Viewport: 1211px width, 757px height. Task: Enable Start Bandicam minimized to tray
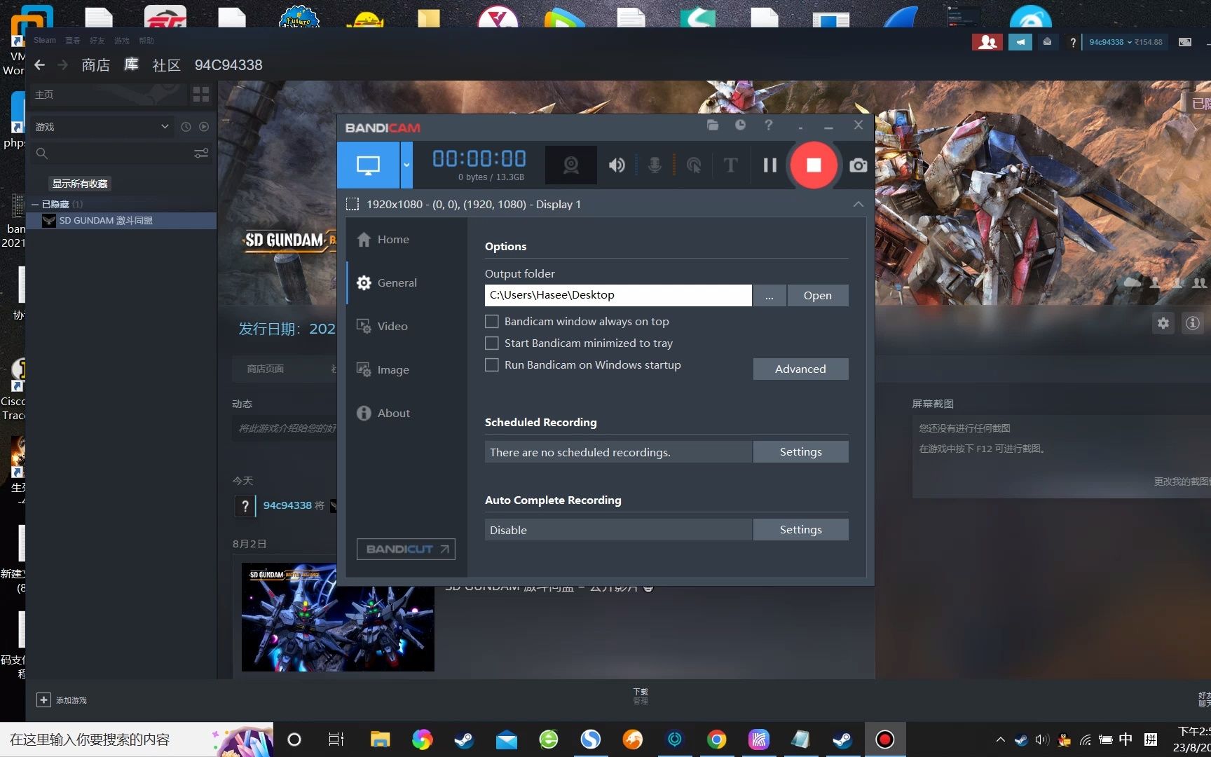coord(492,343)
